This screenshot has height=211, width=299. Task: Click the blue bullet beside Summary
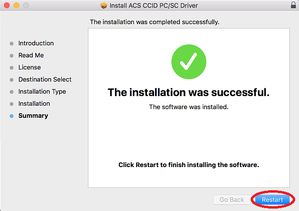pos(12,116)
